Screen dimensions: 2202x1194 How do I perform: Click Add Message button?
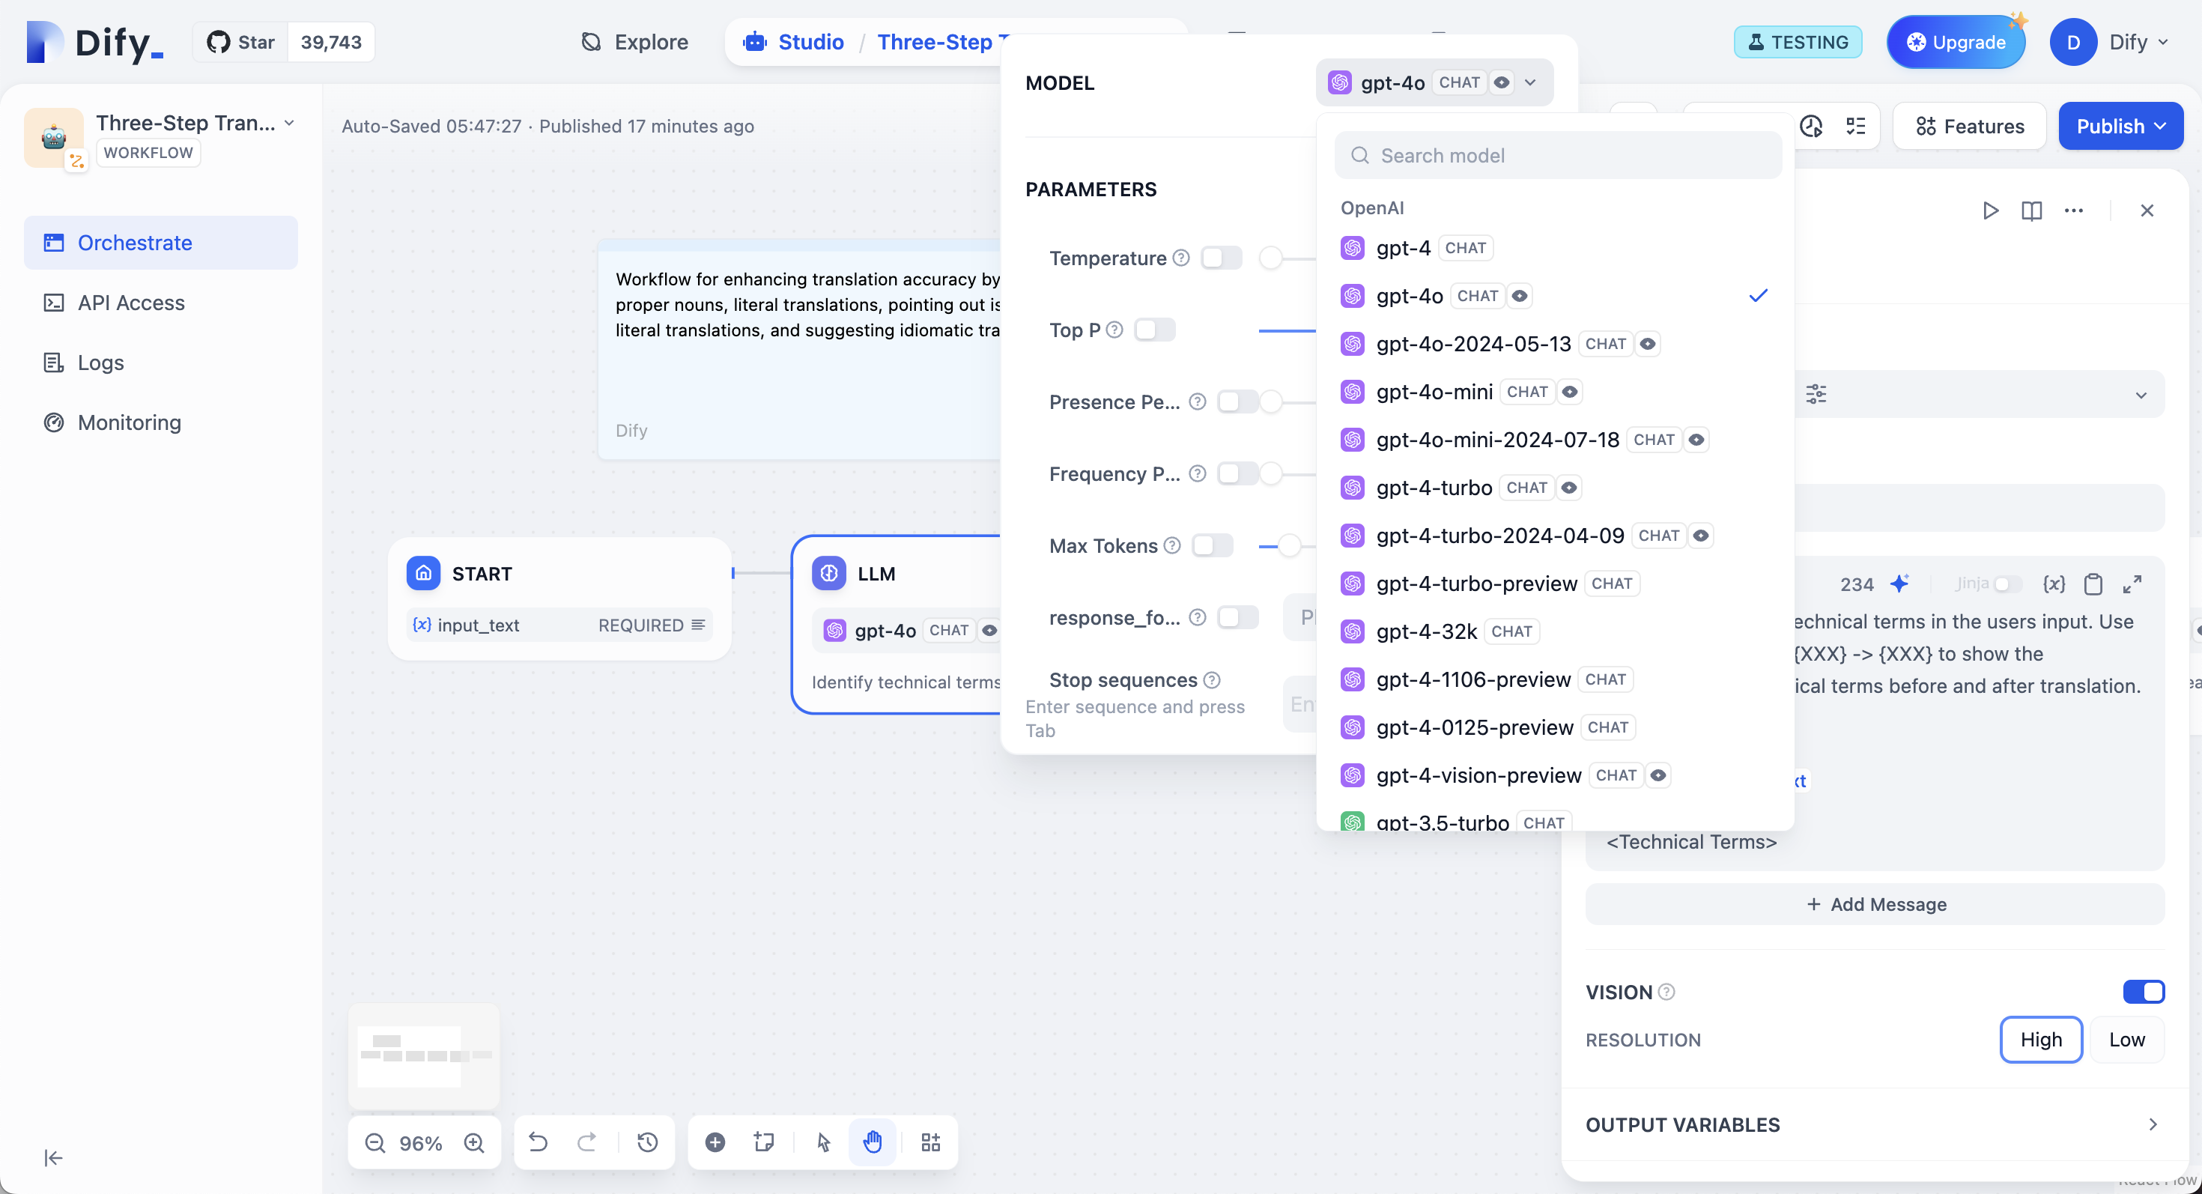click(x=1875, y=904)
